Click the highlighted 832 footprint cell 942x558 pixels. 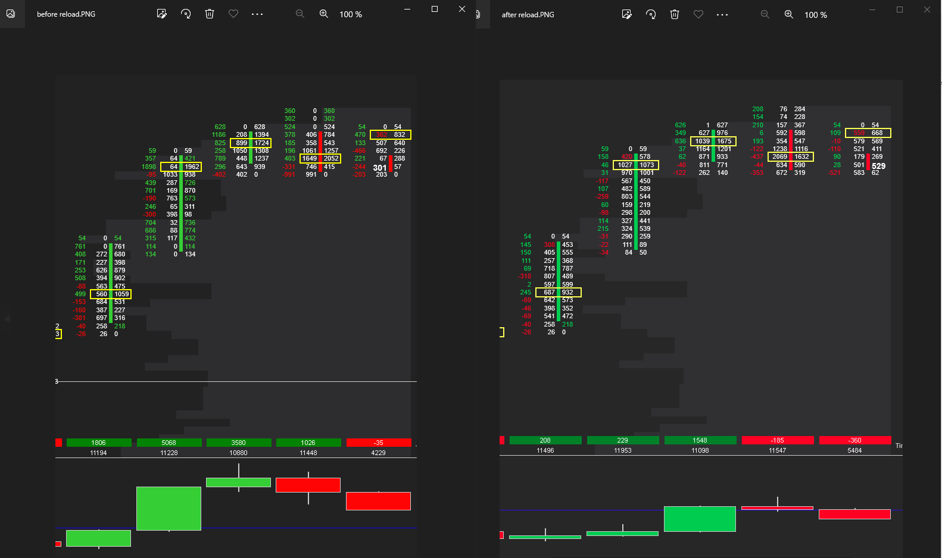click(400, 134)
